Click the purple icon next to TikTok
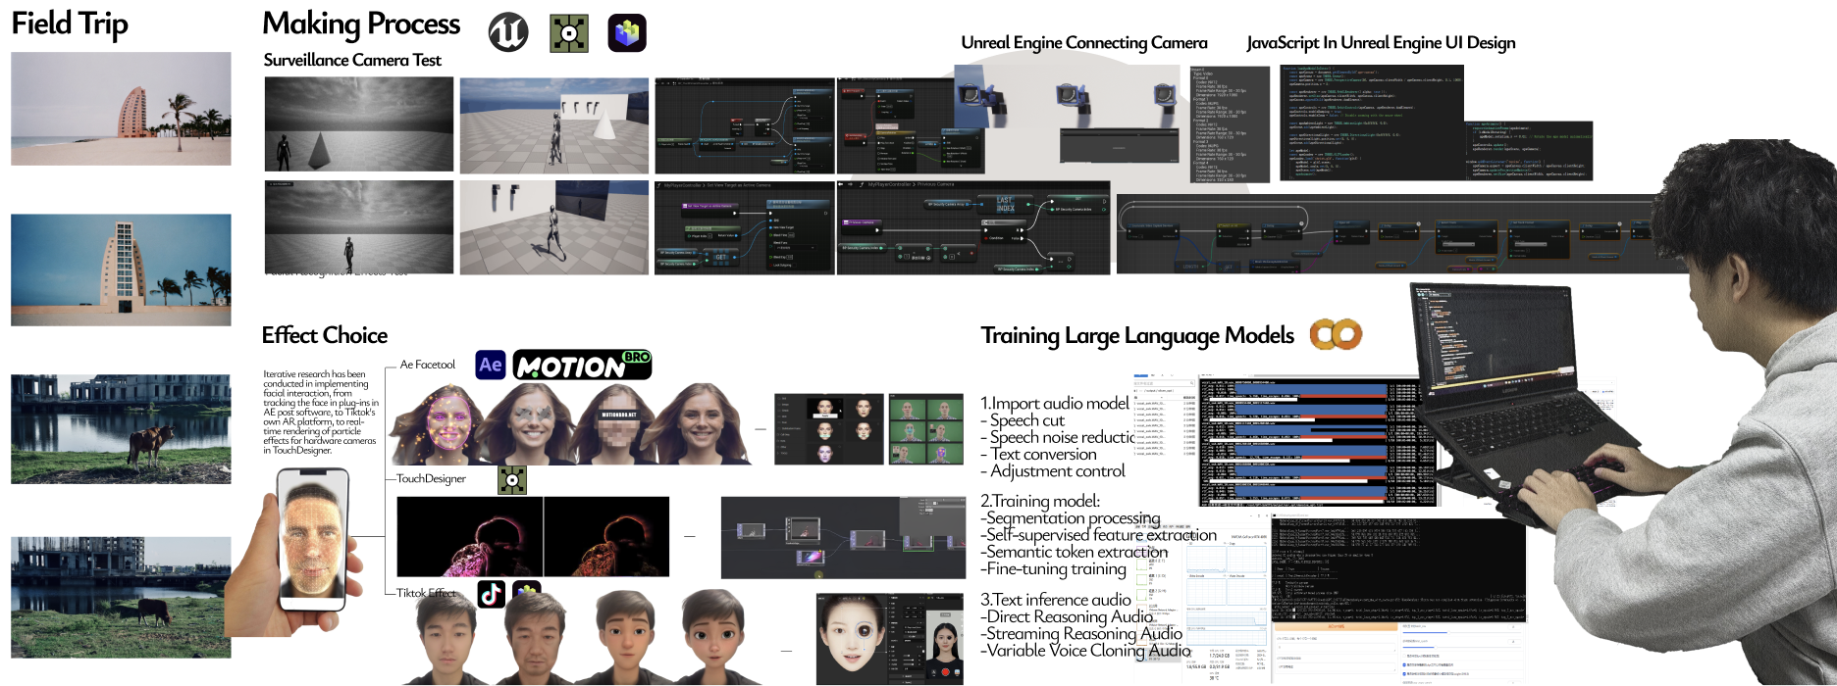 point(527,592)
